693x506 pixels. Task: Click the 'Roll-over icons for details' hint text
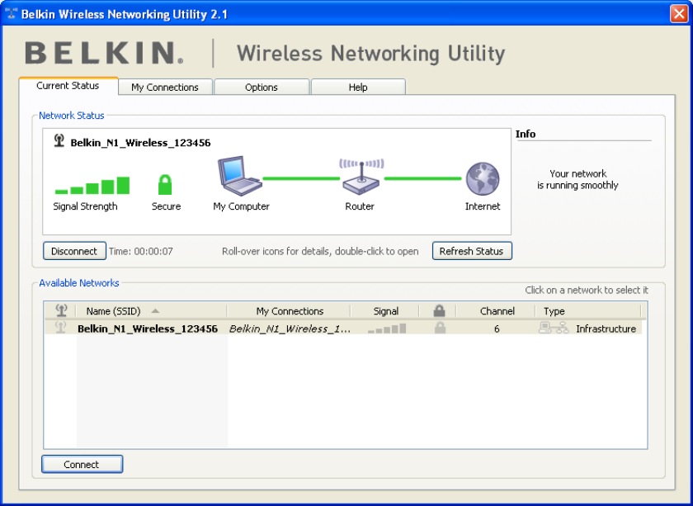(320, 251)
